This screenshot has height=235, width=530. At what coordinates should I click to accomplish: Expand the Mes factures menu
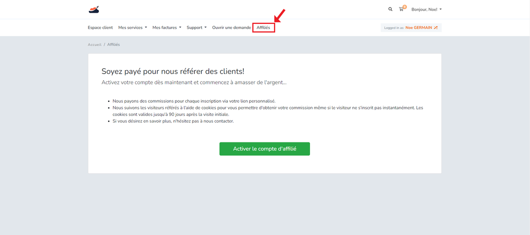pyautogui.click(x=167, y=27)
